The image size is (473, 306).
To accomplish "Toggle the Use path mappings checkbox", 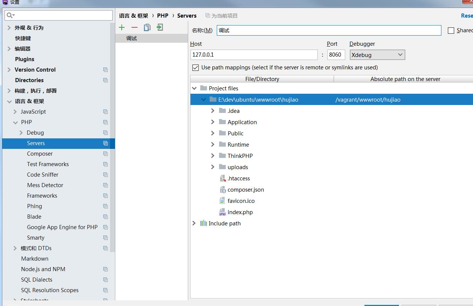I will [195, 67].
